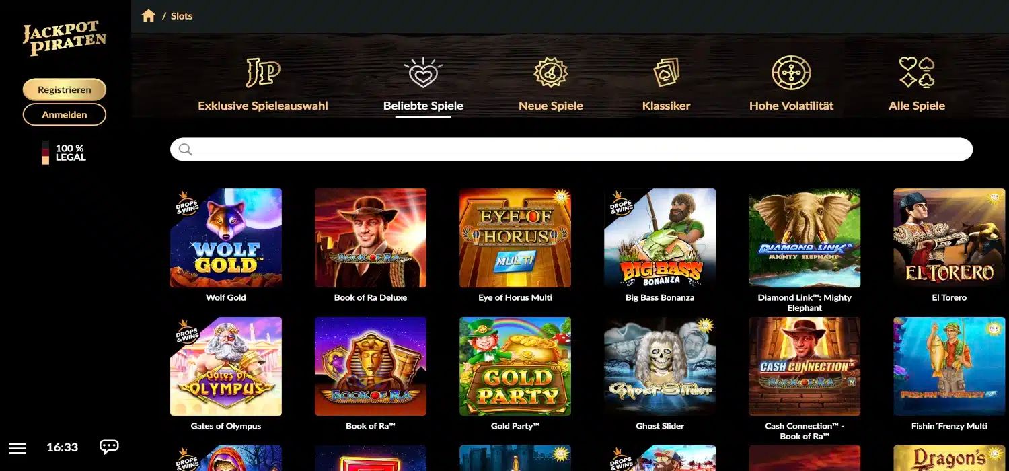Click the Anmelden button
This screenshot has width=1009, height=471.
[x=65, y=114]
